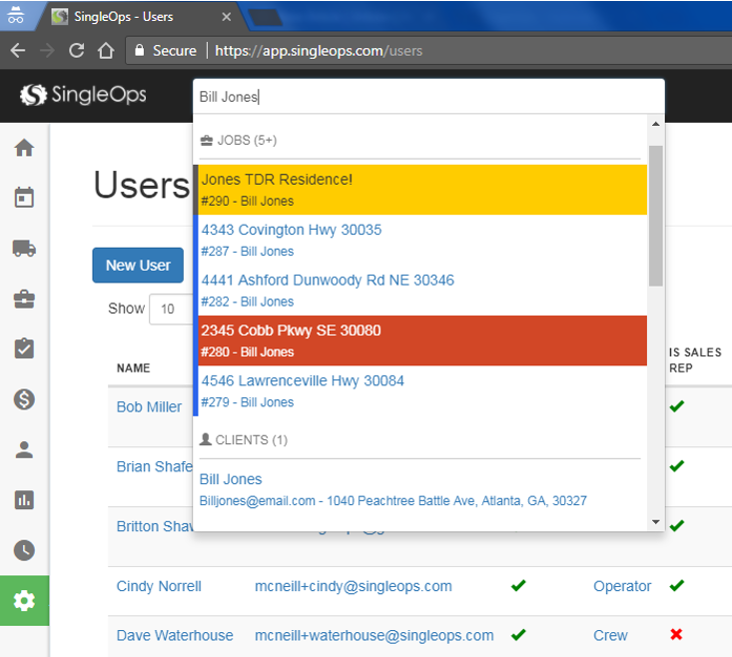
Task: Click the search results scrollbar thumb
Action: [655, 216]
